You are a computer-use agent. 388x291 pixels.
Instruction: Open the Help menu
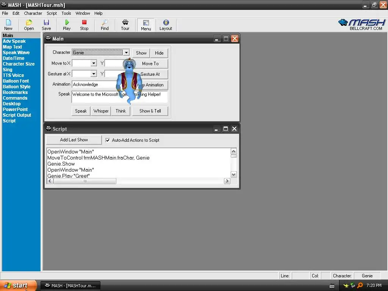[98, 13]
